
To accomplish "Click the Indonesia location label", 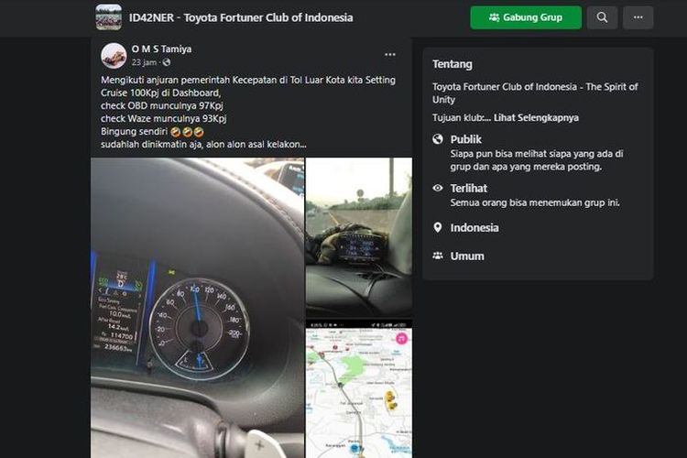I will [x=474, y=227].
